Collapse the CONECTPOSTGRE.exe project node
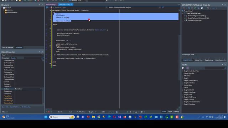This screenshot has height=128, width=228. pos(183,14)
